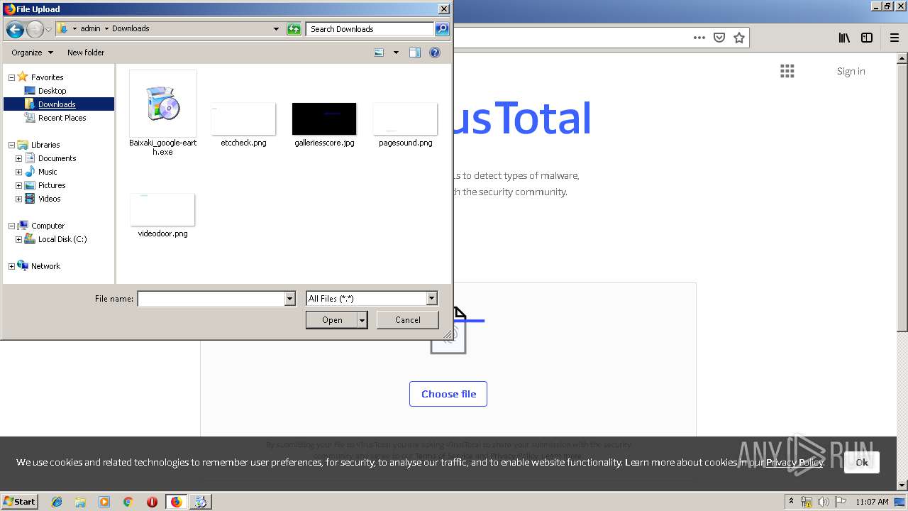Bookmark this page star icon
The width and height of the screenshot is (908, 511).
(x=739, y=38)
